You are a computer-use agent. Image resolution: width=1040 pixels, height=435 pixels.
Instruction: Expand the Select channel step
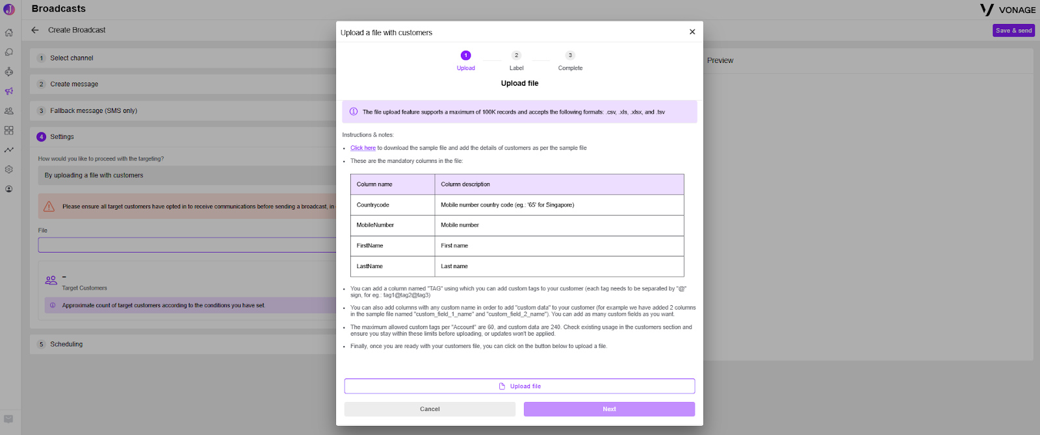click(x=183, y=58)
